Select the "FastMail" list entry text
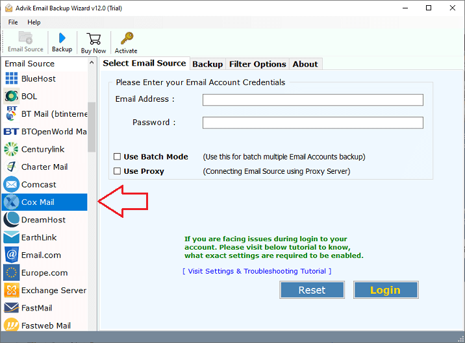This screenshot has width=465, height=343. coord(37,308)
